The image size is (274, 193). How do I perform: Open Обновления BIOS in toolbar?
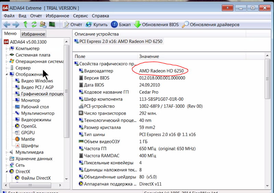click(157, 24)
